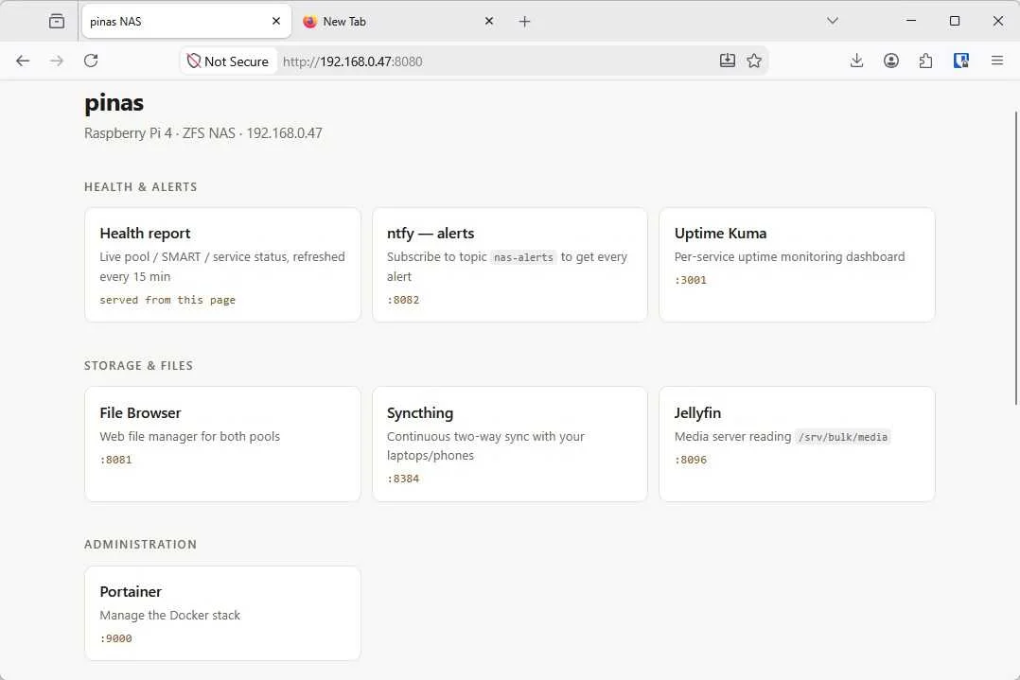Click the Not Secure shield indicator
The image size is (1020, 680).
click(x=228, y=61)
